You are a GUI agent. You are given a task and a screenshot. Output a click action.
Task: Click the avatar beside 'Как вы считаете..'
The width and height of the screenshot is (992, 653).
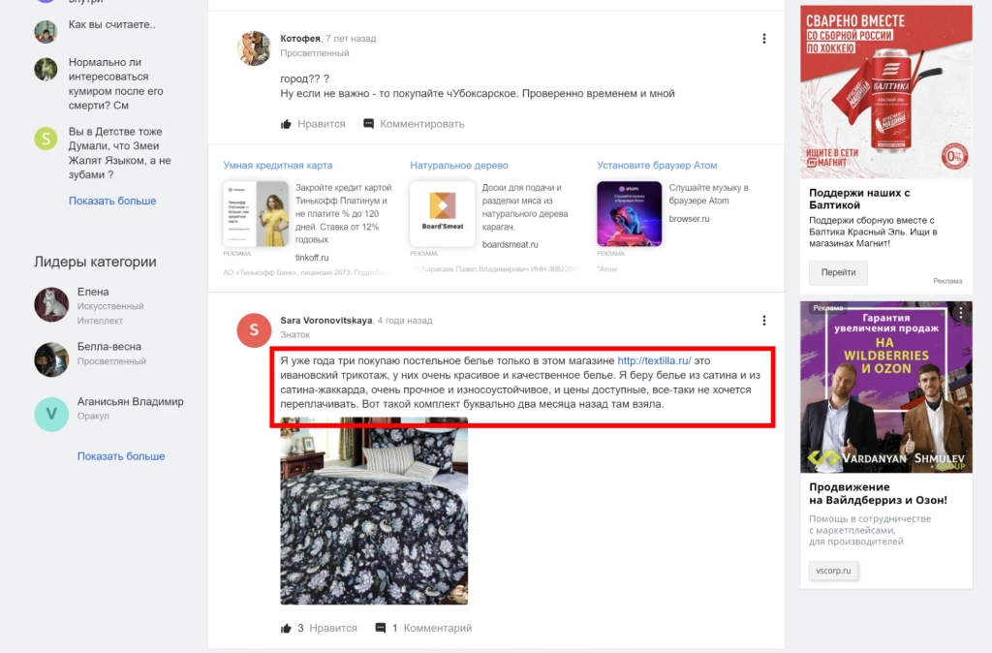[x=46, y=31]
